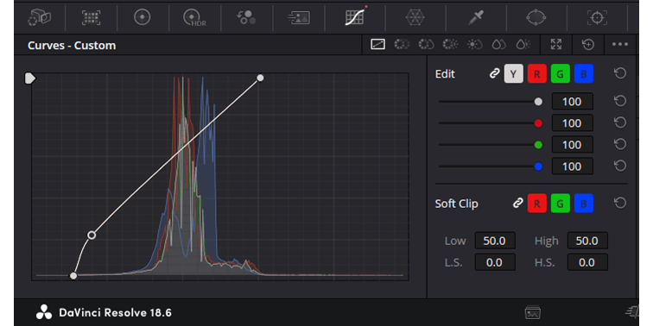
Task: Adjust the blue intensity slider handle
Action: pos(538,166)
